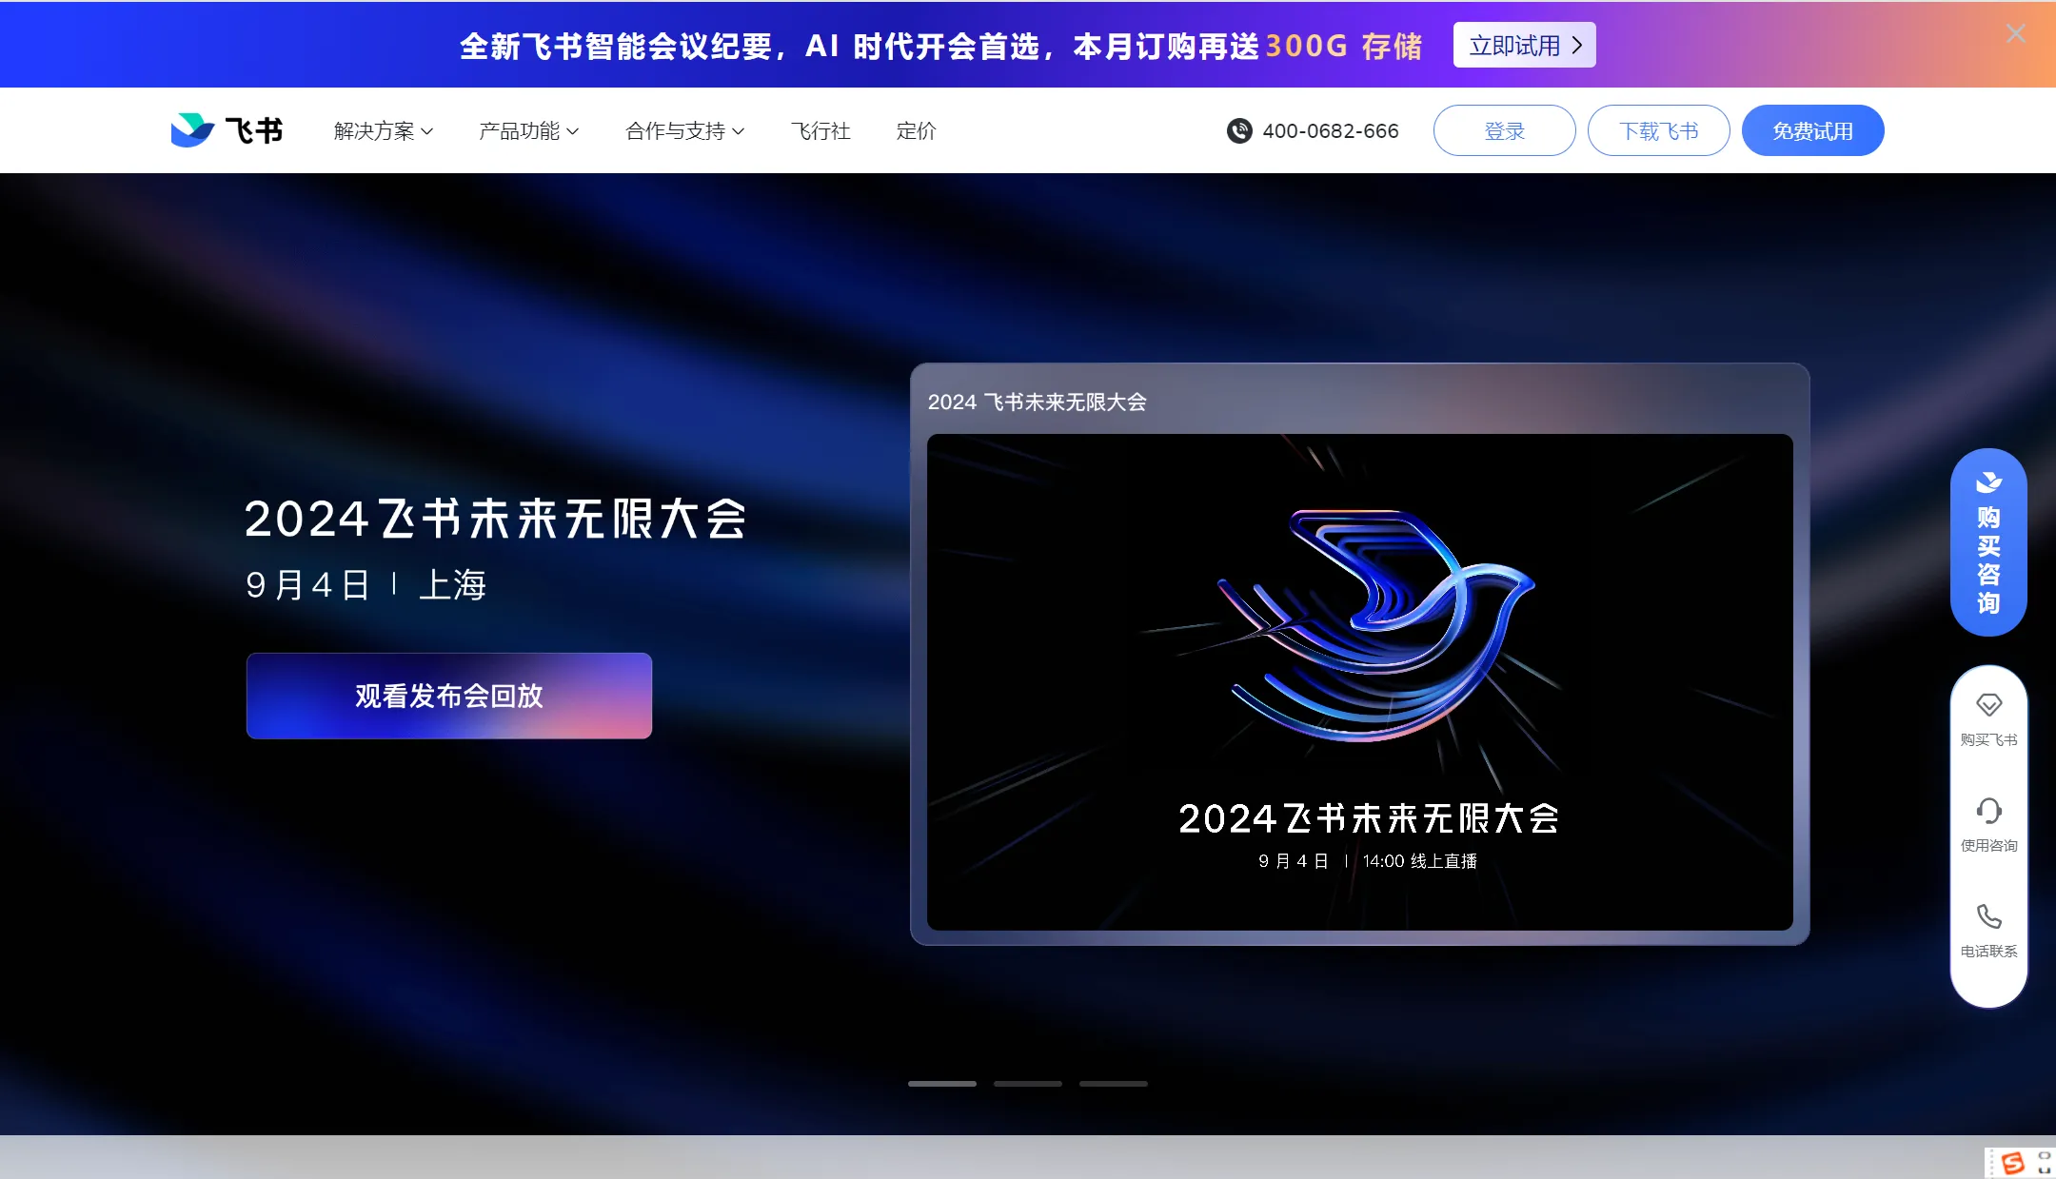Select the second carousel slide indicator

[1028, 1084]
